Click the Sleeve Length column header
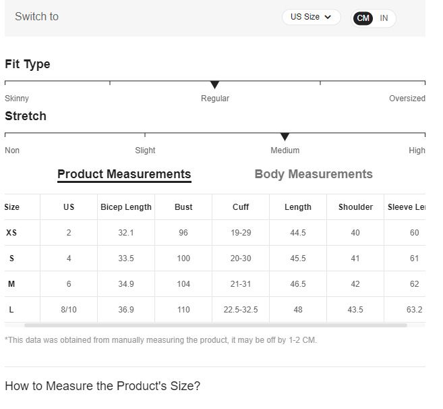The image size is (443, 409). point(406,207)
